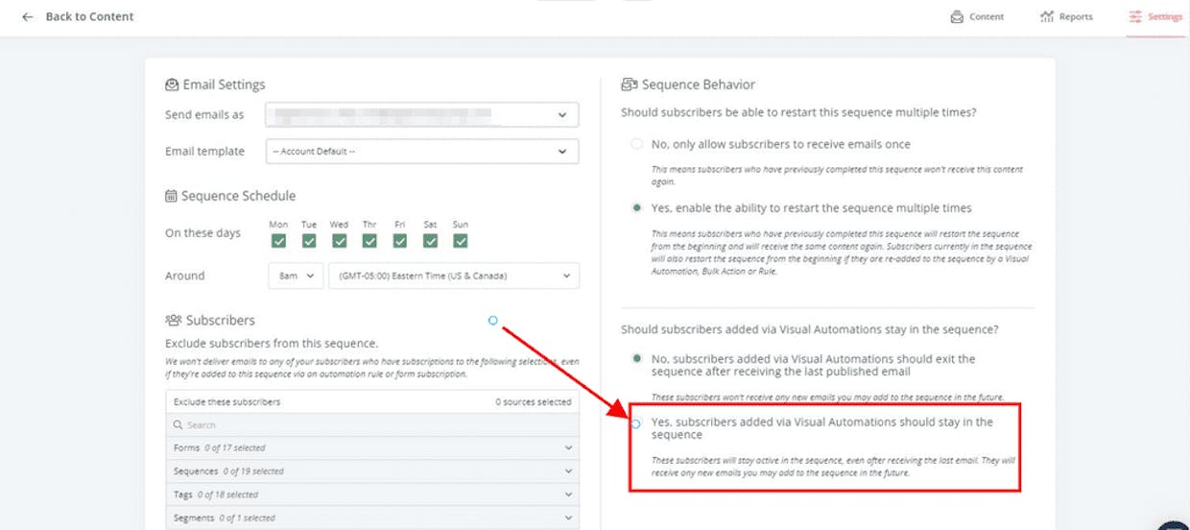
Task: Click the Email Settings heading icon
Action: pyautogui.click(x=172, y=84)
